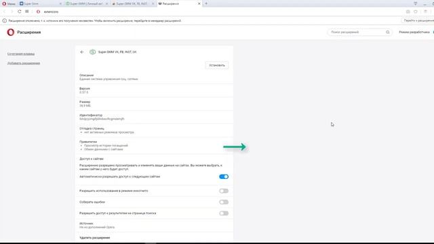
Task: Click the Super SMM extension round icon
Action: [x=92, y=52]
